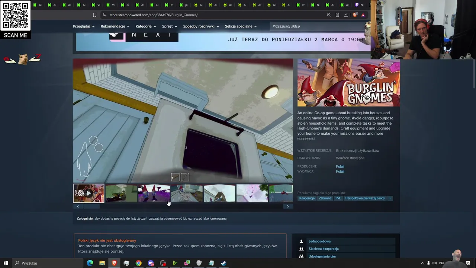This screenshot has width=476, height=268.
Task: Open the Steam Next Fest banner
Action: [223, 42]
